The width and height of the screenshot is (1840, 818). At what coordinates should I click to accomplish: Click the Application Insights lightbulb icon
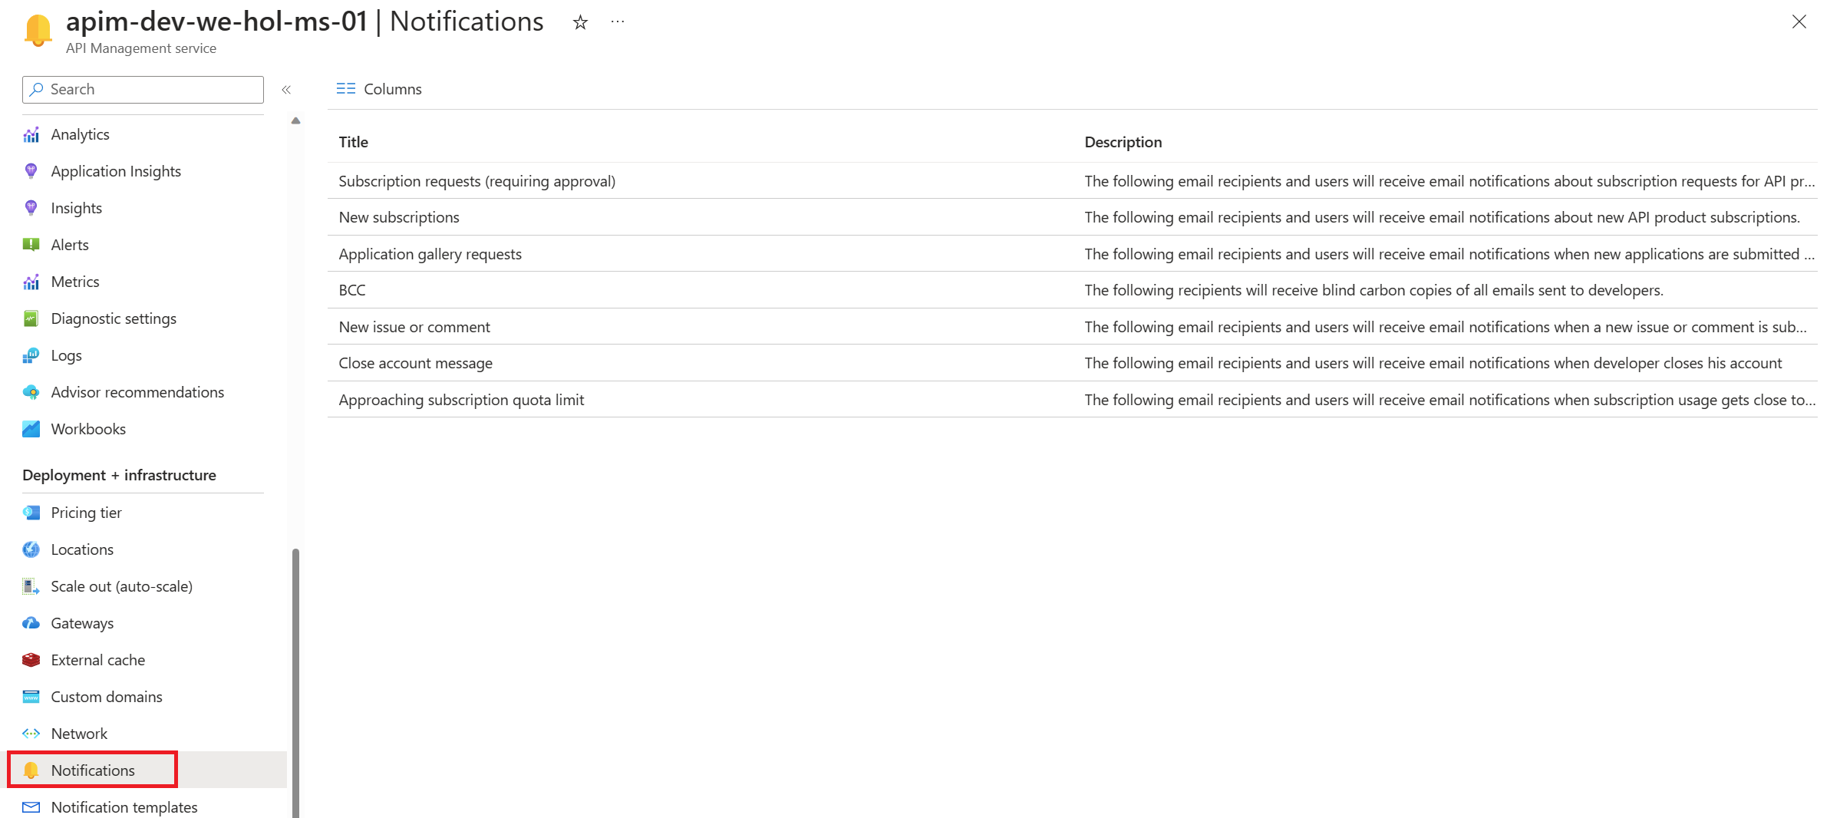(x=31, y=171)
